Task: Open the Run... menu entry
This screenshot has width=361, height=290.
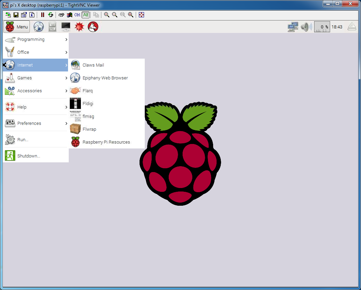Action: [x=36, y=140]
